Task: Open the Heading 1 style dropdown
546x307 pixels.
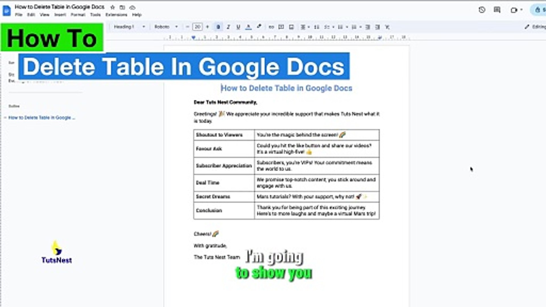Action: 129,27
